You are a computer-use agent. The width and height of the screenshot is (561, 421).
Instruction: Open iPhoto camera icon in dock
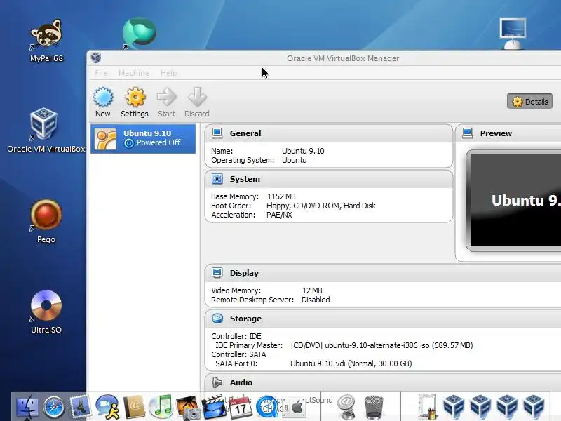pos(188,407)
